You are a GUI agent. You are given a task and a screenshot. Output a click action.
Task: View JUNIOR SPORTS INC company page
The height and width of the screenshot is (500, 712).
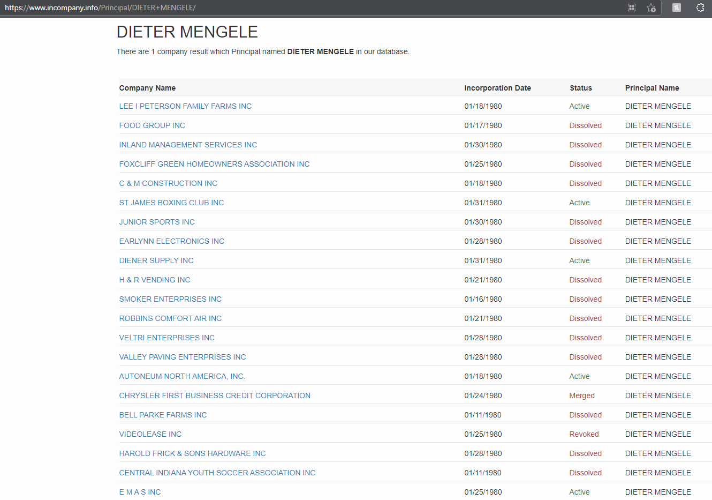point(157,222)
